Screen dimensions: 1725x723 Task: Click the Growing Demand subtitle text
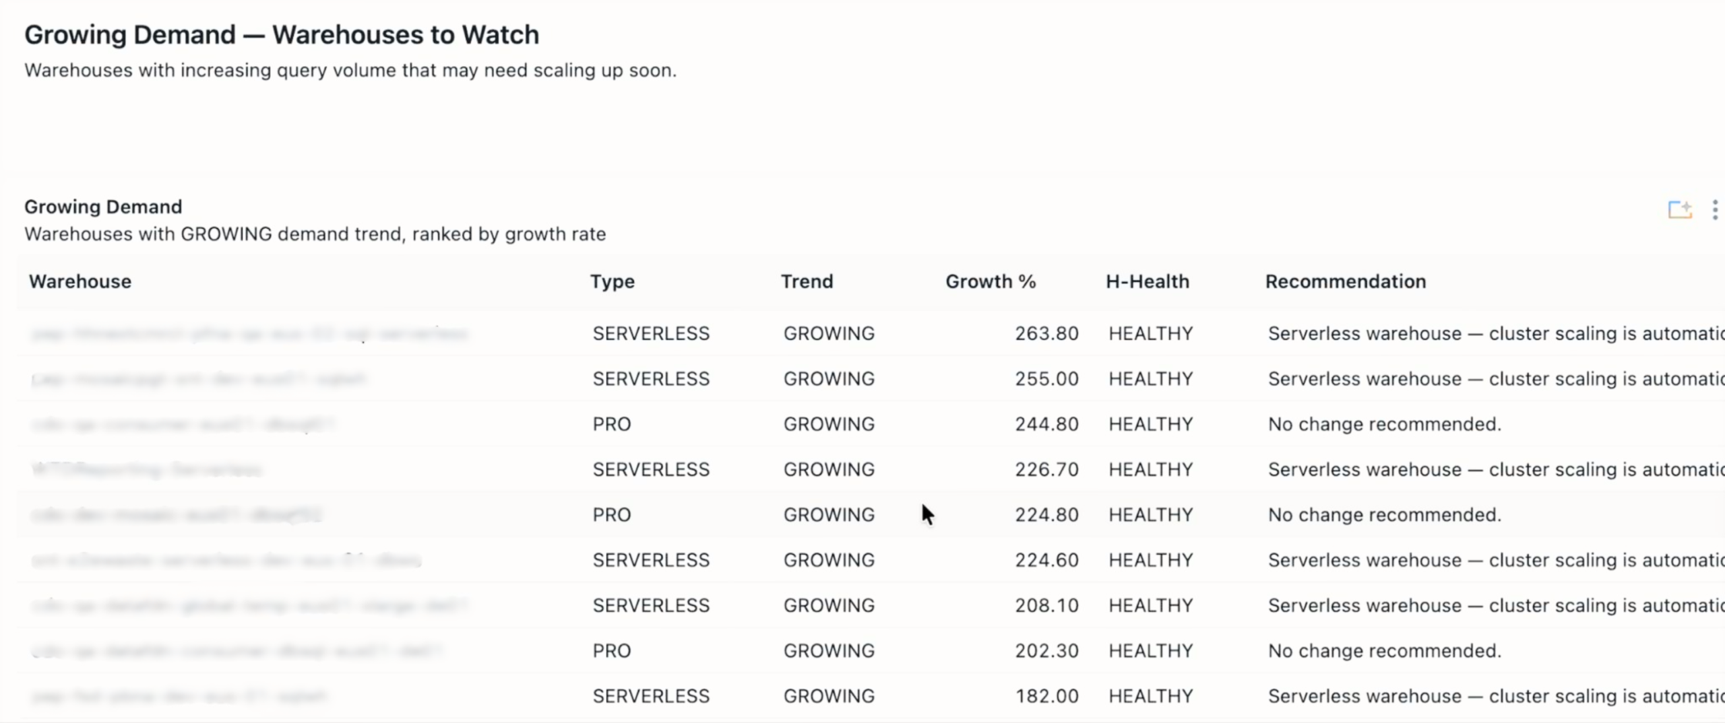pyautogui.click(x=315, y=234)
